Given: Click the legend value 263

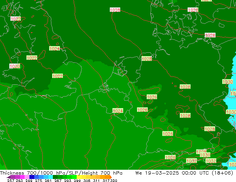Looking at the screenshot, I should click(19, 181).
